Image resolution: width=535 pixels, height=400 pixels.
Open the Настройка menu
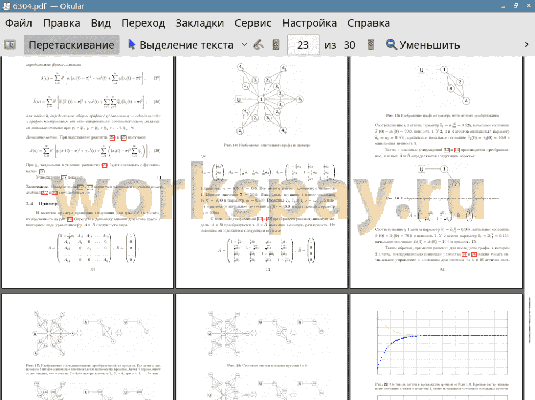point(309,23)
